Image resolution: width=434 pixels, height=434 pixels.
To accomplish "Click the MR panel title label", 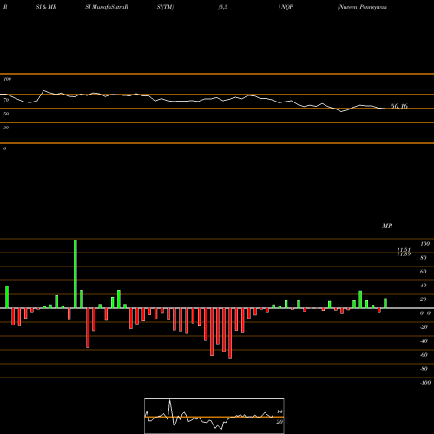I will pyautogui.click(x=387, y=226).
